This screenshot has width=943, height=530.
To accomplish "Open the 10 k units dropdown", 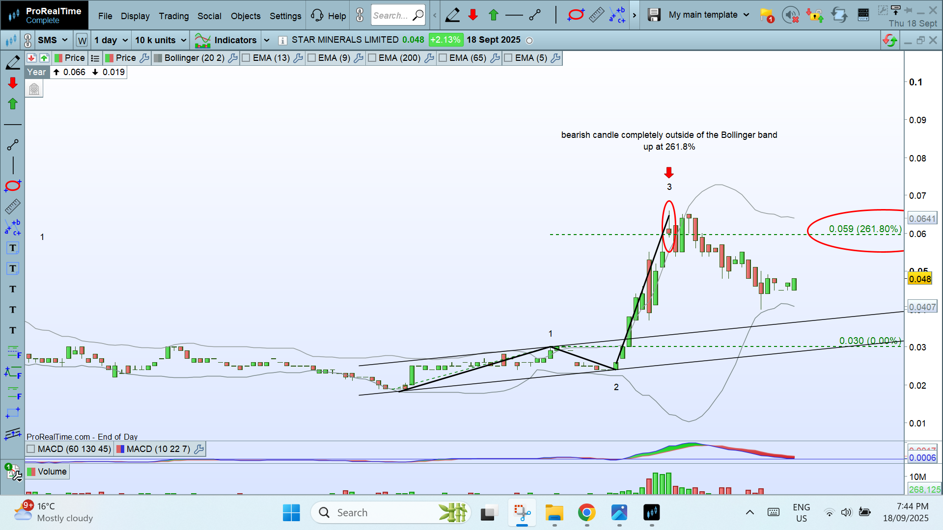I will coord(161,40).
